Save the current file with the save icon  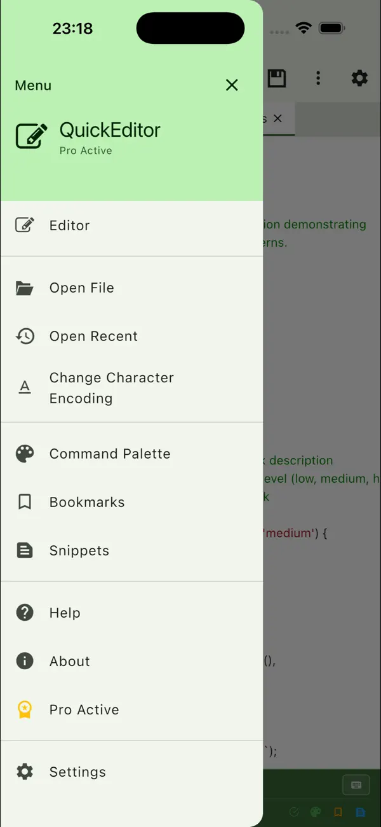coord(277,78)
